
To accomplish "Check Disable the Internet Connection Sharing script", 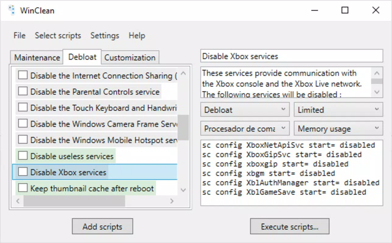I will tap(23, 75).
